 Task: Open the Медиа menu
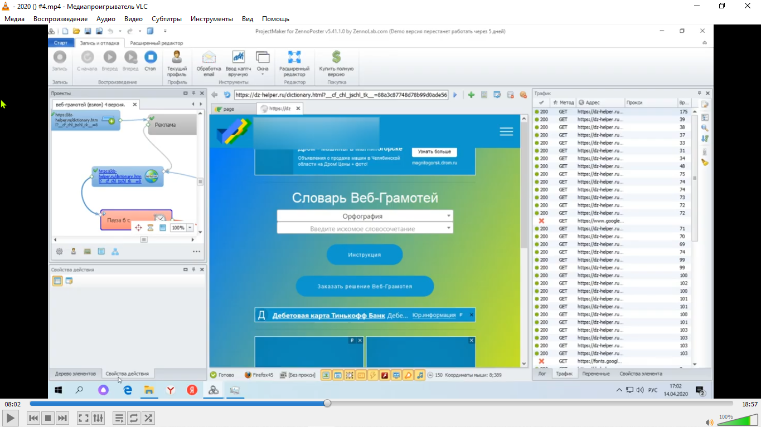[x=14, y=18]
